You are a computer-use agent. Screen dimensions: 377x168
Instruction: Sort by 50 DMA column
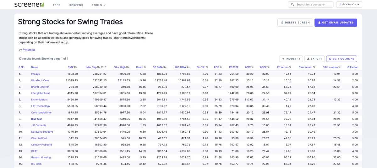click(160, 67)
